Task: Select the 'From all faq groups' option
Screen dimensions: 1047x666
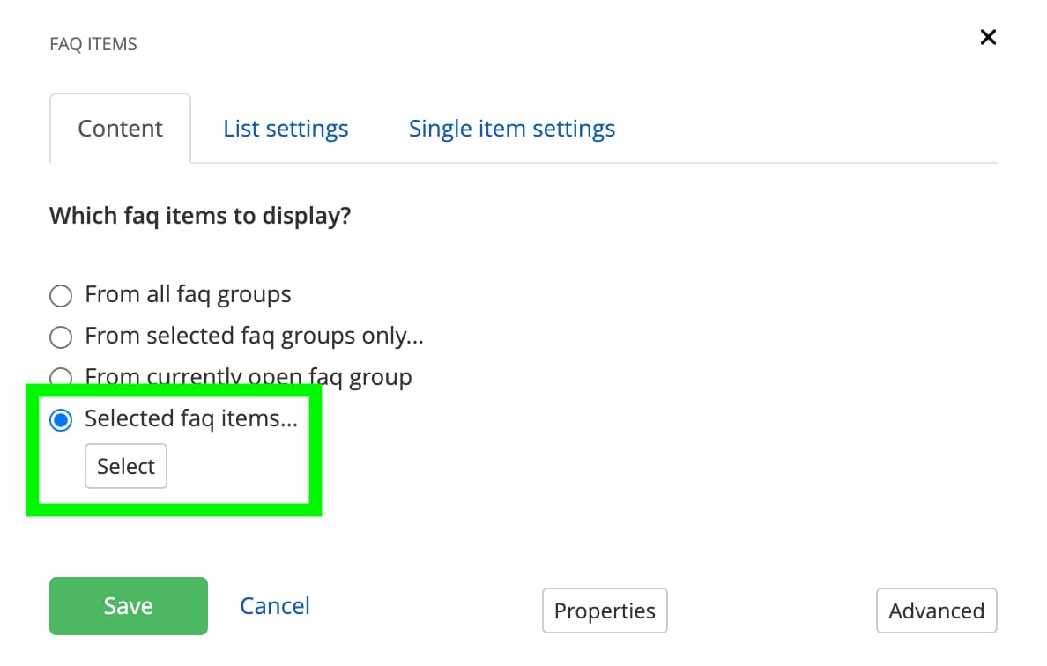Action: pyautogui.click(x=61, y=296)
